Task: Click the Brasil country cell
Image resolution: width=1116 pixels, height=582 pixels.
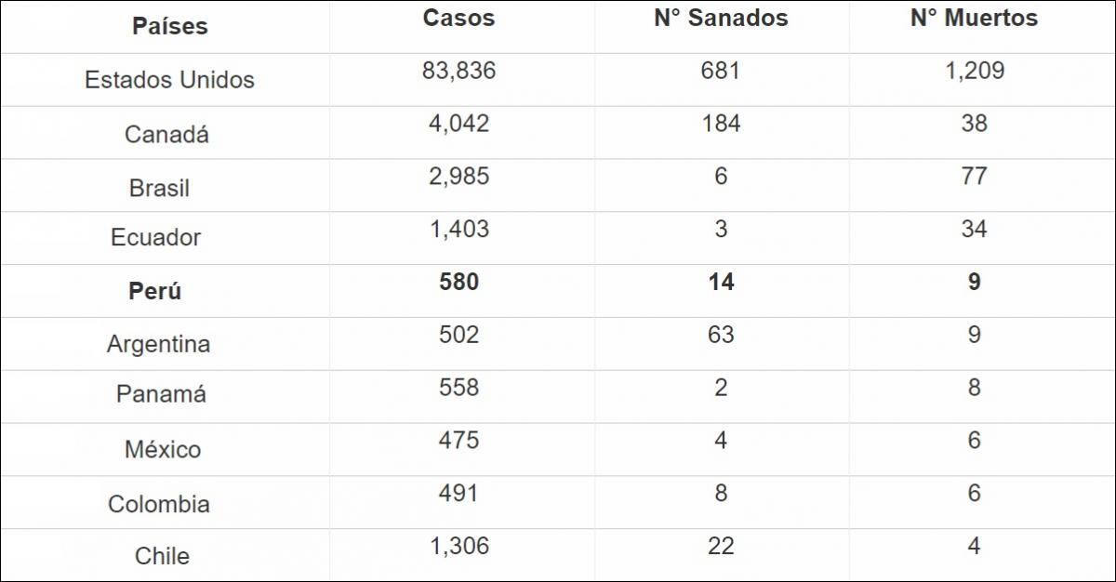Action: pyautogui.click(x=159, y=188)
